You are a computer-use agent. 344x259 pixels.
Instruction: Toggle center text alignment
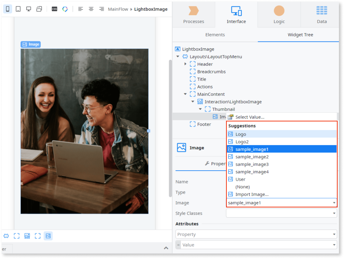tap(91, 9)
